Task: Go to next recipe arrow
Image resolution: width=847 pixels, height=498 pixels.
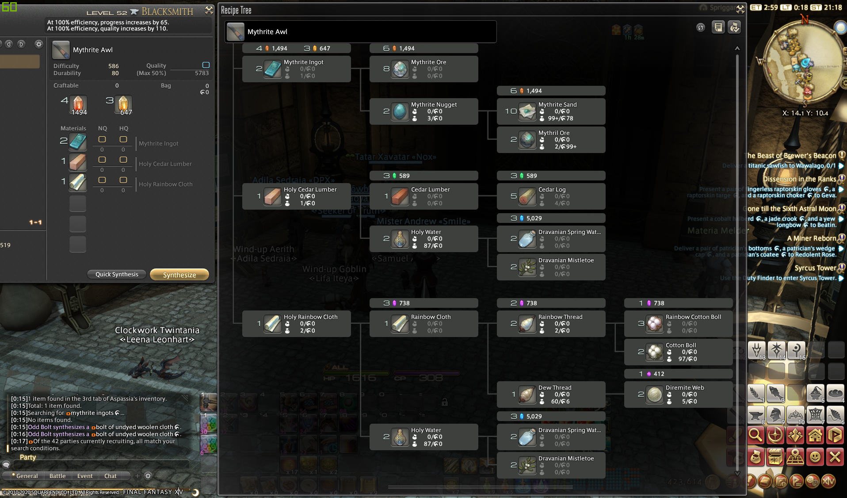Action: 21,44
